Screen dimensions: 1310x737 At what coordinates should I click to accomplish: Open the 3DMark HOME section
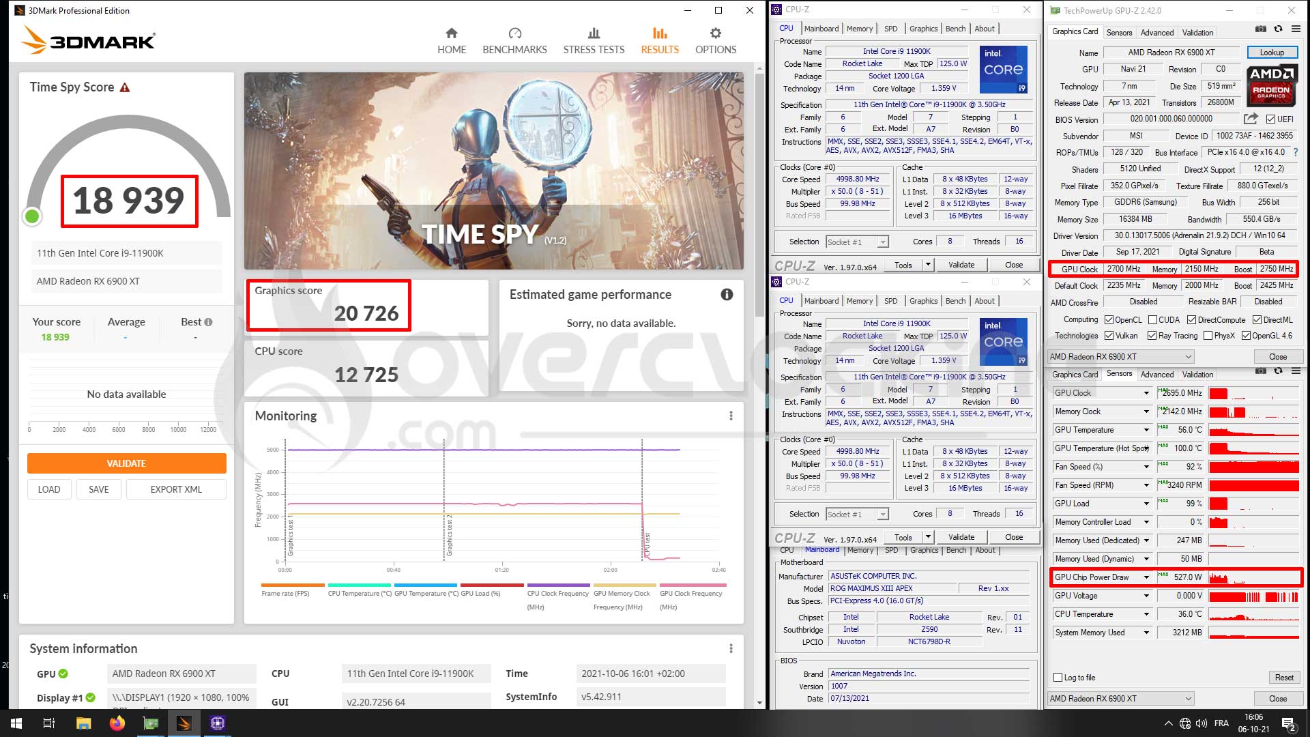click(452, 41)
